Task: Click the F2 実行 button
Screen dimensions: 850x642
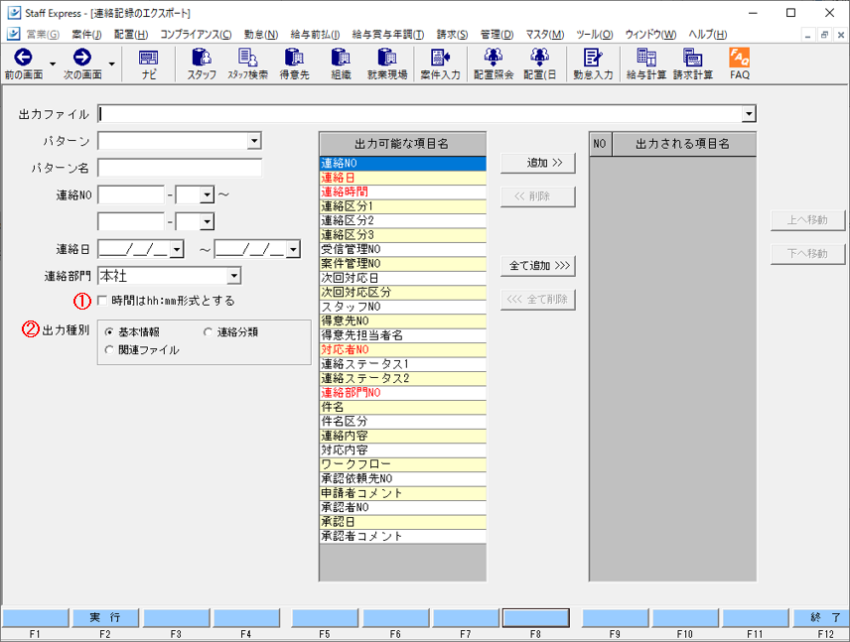Action: point(105,617)
